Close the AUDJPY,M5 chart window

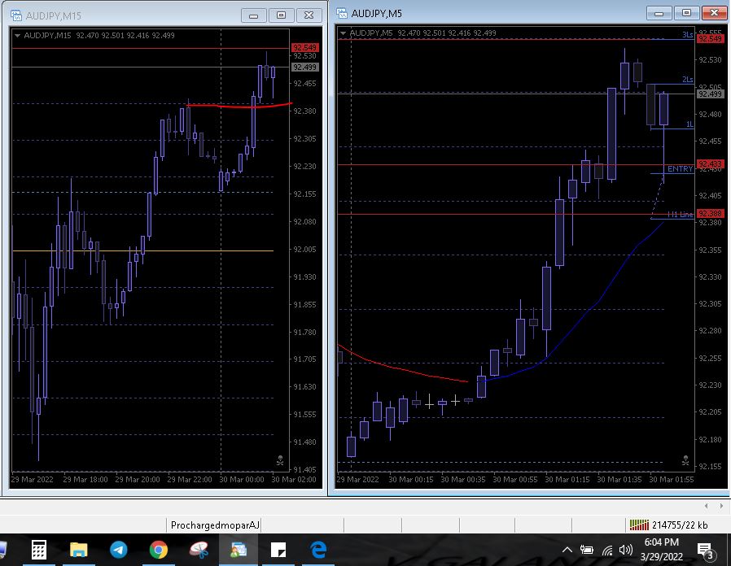tap(714, 13)
